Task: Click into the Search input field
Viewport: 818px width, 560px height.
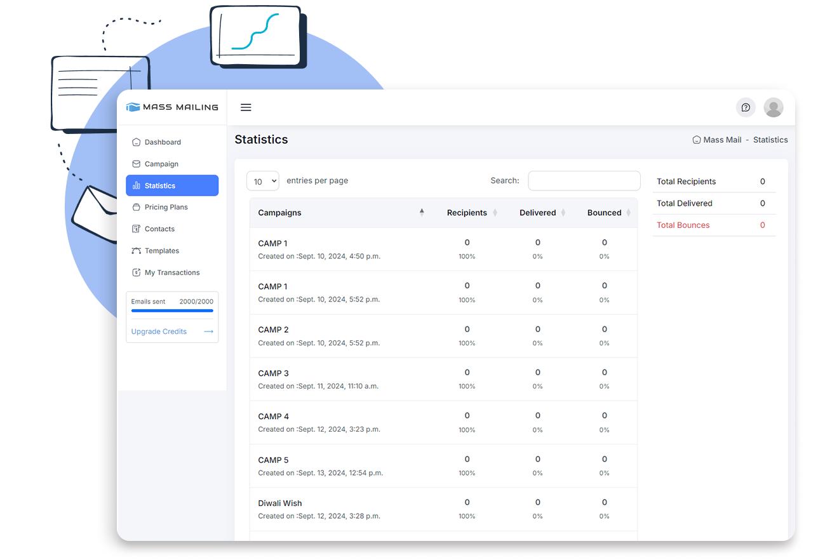Action: [584, 181]
